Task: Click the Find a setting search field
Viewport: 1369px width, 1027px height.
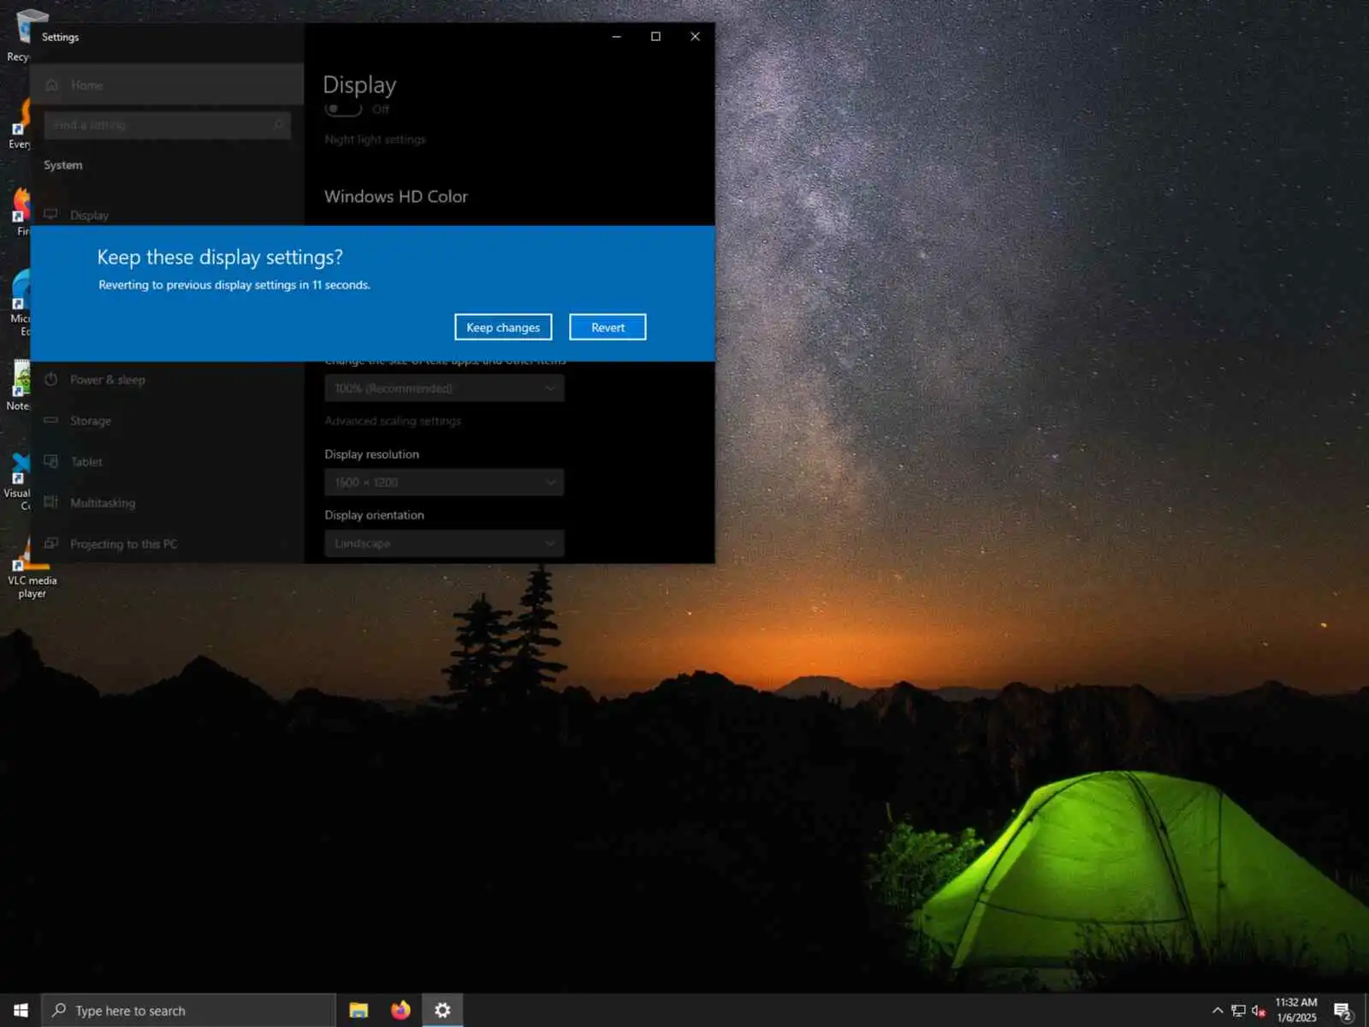Action: (167, 125)
